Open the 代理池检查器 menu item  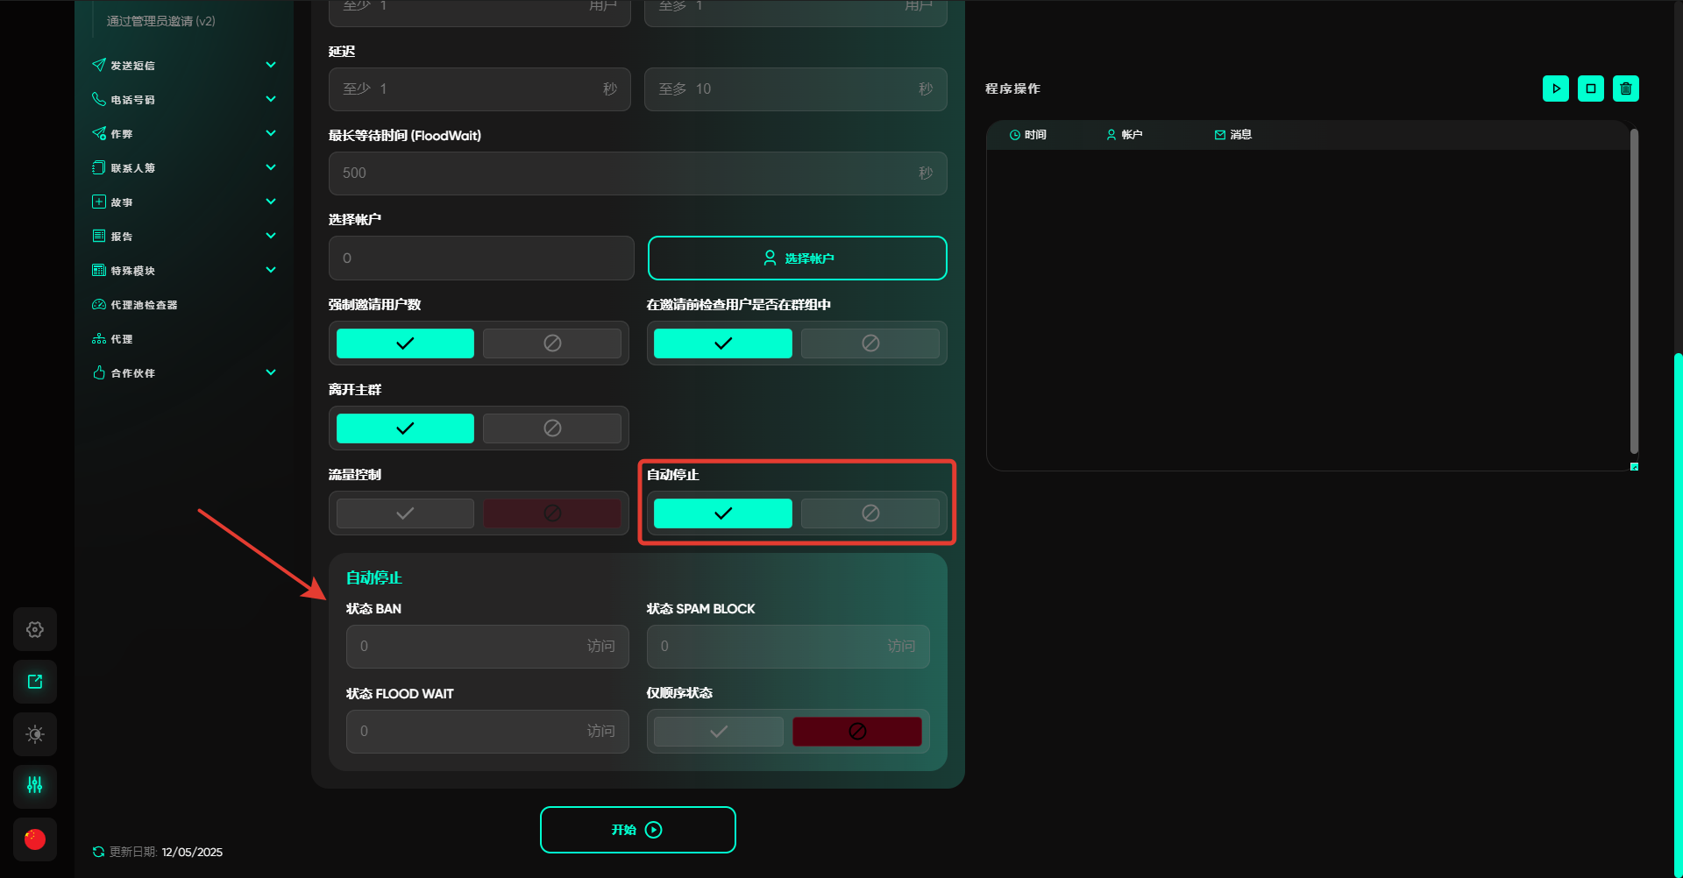point(144,305)
